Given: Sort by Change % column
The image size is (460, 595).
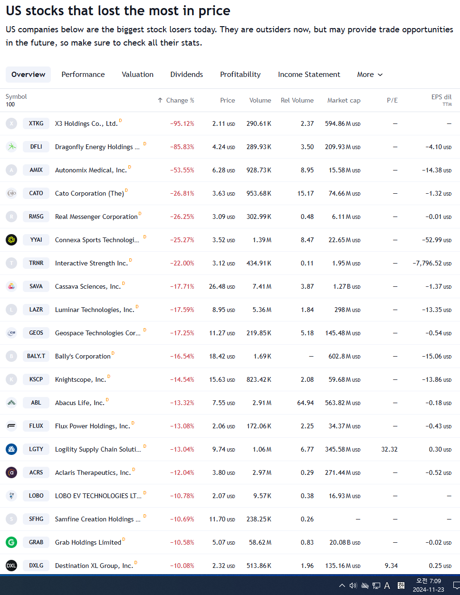Looking at the screenshot, I should click(176, 100).
